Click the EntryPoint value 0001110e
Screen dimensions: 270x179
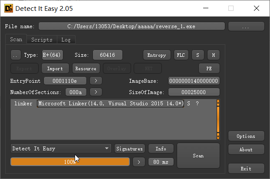(x=65, y=81)
